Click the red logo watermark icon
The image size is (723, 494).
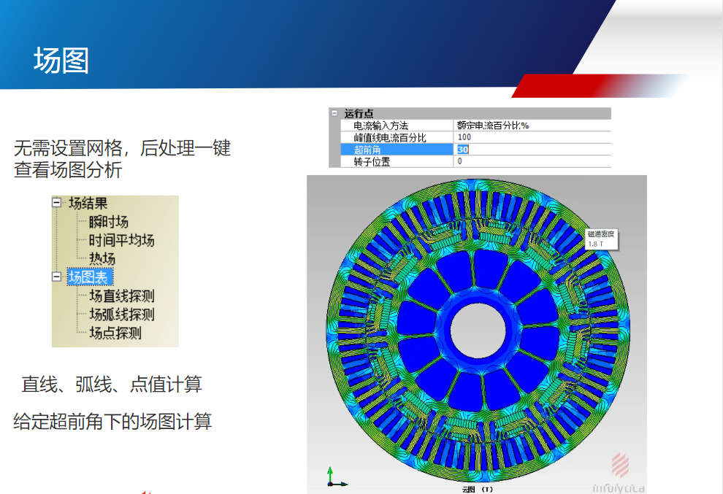click(x=621, y=464)
